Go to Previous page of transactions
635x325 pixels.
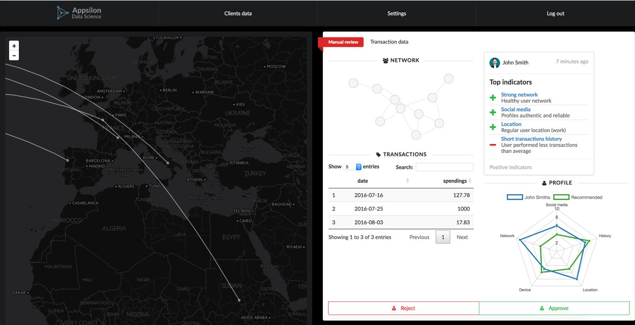click(x=419, y=237)
